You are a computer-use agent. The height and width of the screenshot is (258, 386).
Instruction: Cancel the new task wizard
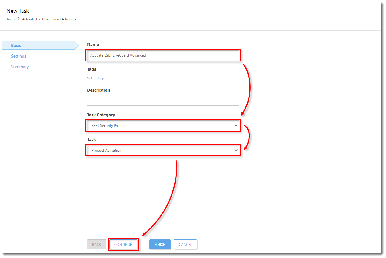coord(185,244)
